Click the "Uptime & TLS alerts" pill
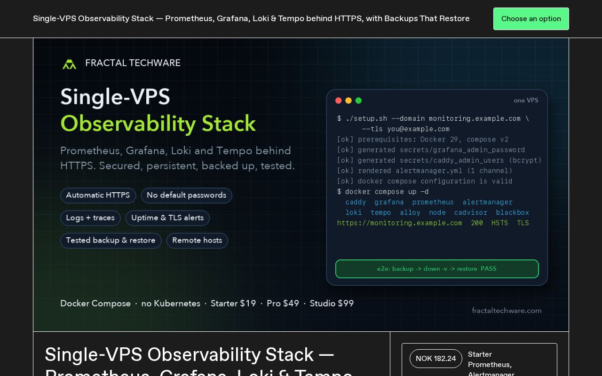Image resolution: width=602 pixels, height=376 pixels. pos(167,218)
